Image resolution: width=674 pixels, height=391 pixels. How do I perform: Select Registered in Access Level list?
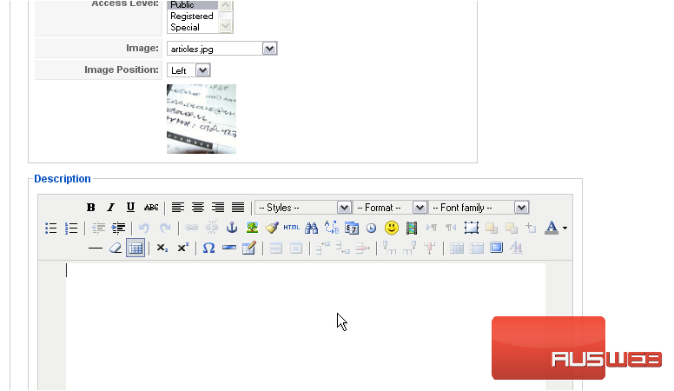[192, 16]
